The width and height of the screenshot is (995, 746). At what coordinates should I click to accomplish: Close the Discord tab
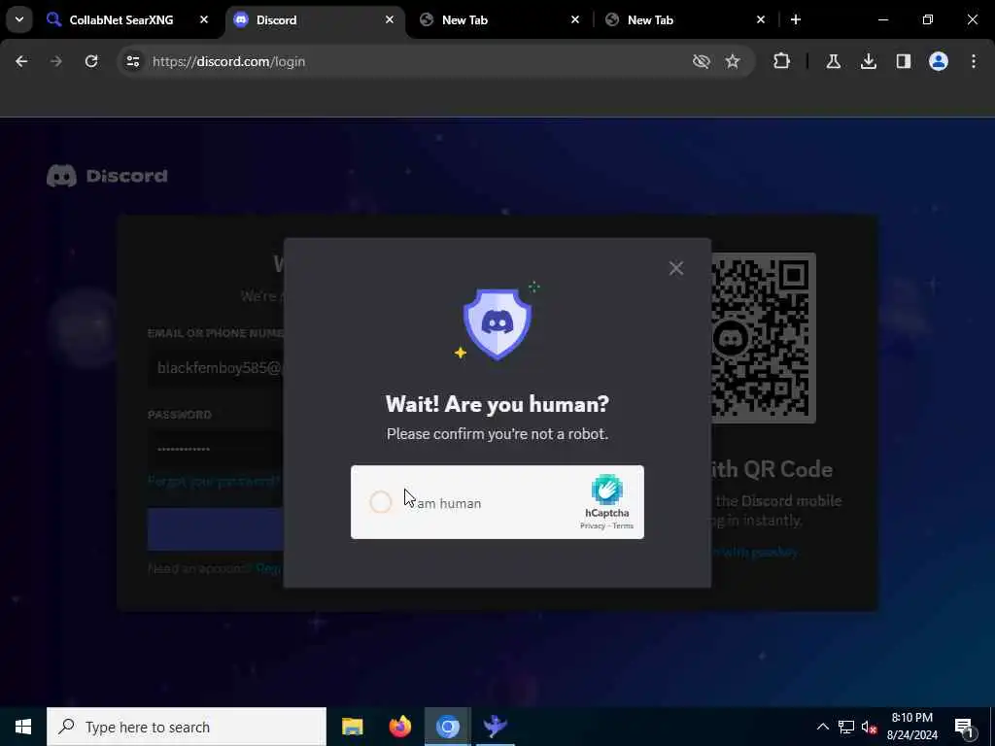pyautogui.click(x=389, y=20)
